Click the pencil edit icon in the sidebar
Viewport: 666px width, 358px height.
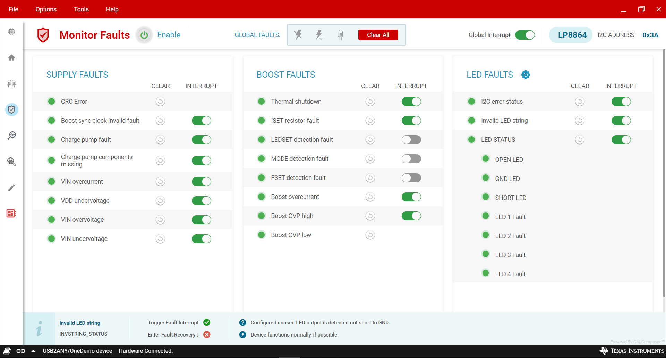[11, 187]
